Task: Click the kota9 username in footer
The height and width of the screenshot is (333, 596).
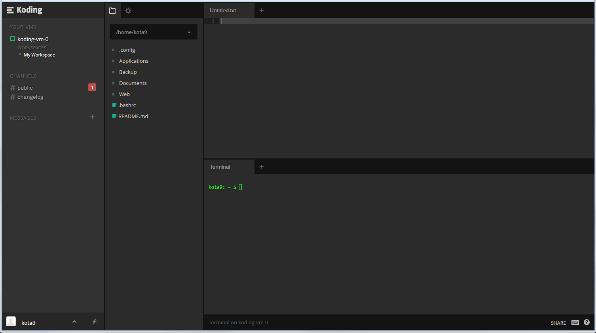Action: tap(28, 323)
